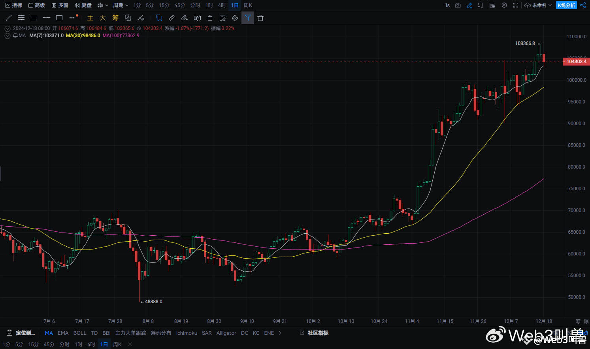Click the add-window frame icon
Viewport: 590px width, 349px height.
click(x=481, y=5)
